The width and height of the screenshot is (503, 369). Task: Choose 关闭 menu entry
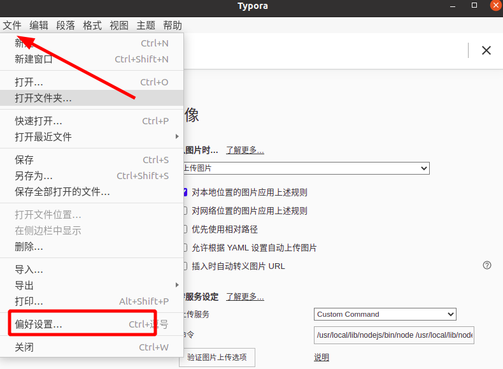(92, 347)
